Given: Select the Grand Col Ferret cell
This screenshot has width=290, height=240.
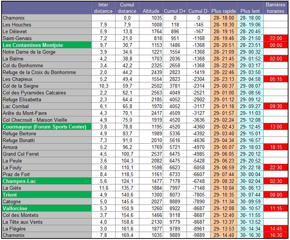Looking at the screenshot, I should [46, 154].
